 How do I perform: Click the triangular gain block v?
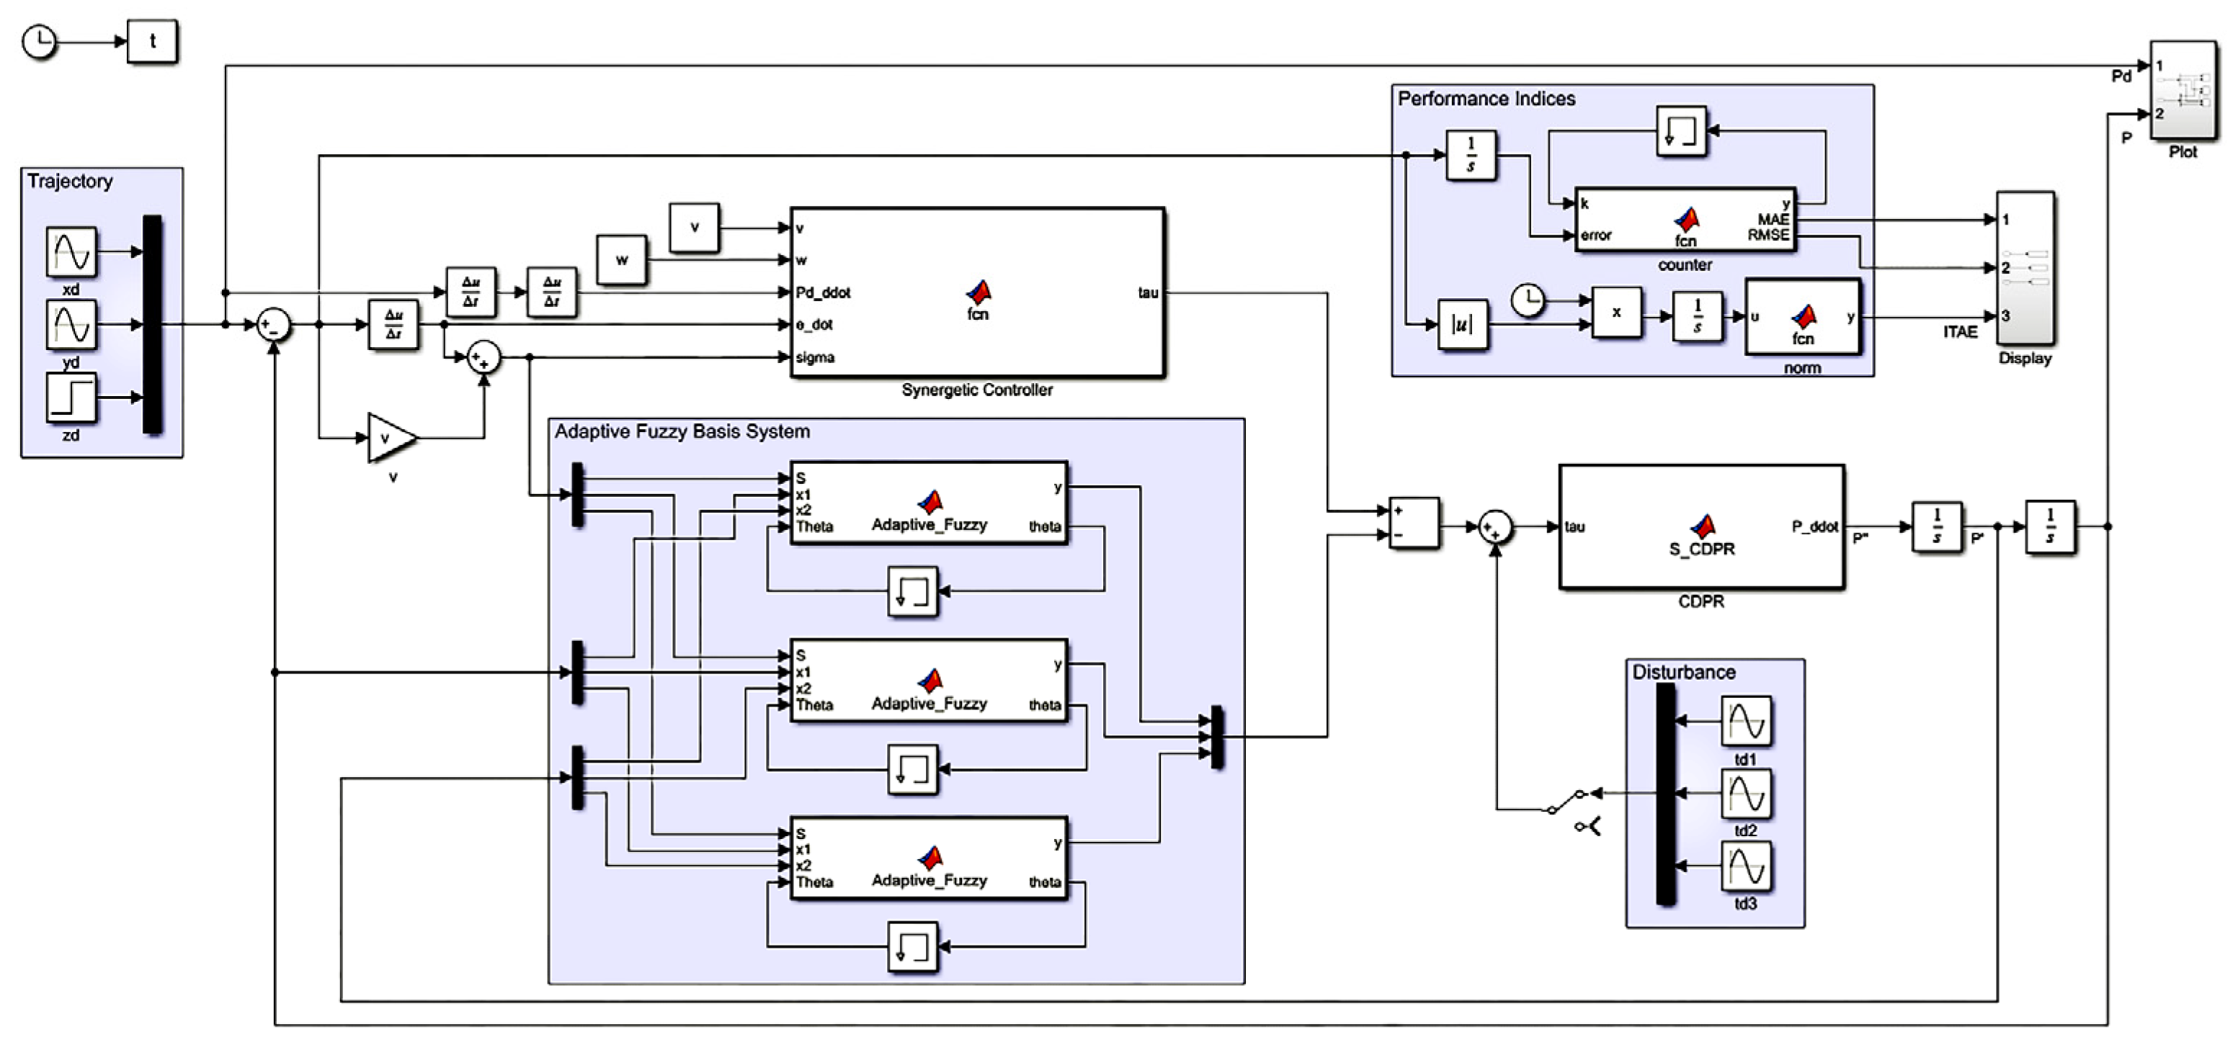tap(389, 438)
